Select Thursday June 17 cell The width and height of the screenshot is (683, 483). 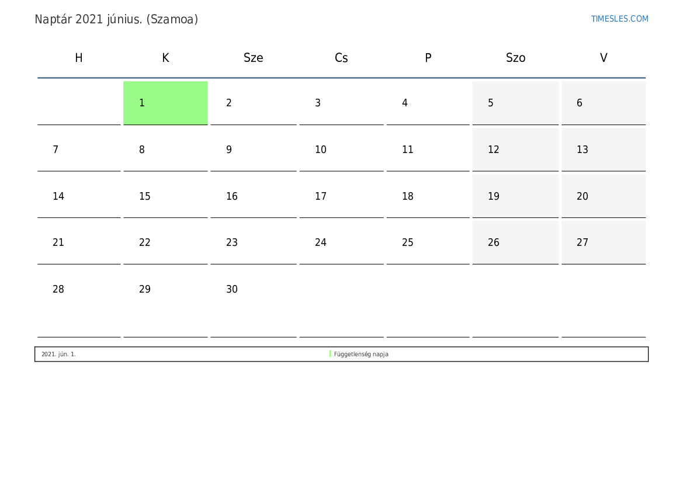point(341,196)
